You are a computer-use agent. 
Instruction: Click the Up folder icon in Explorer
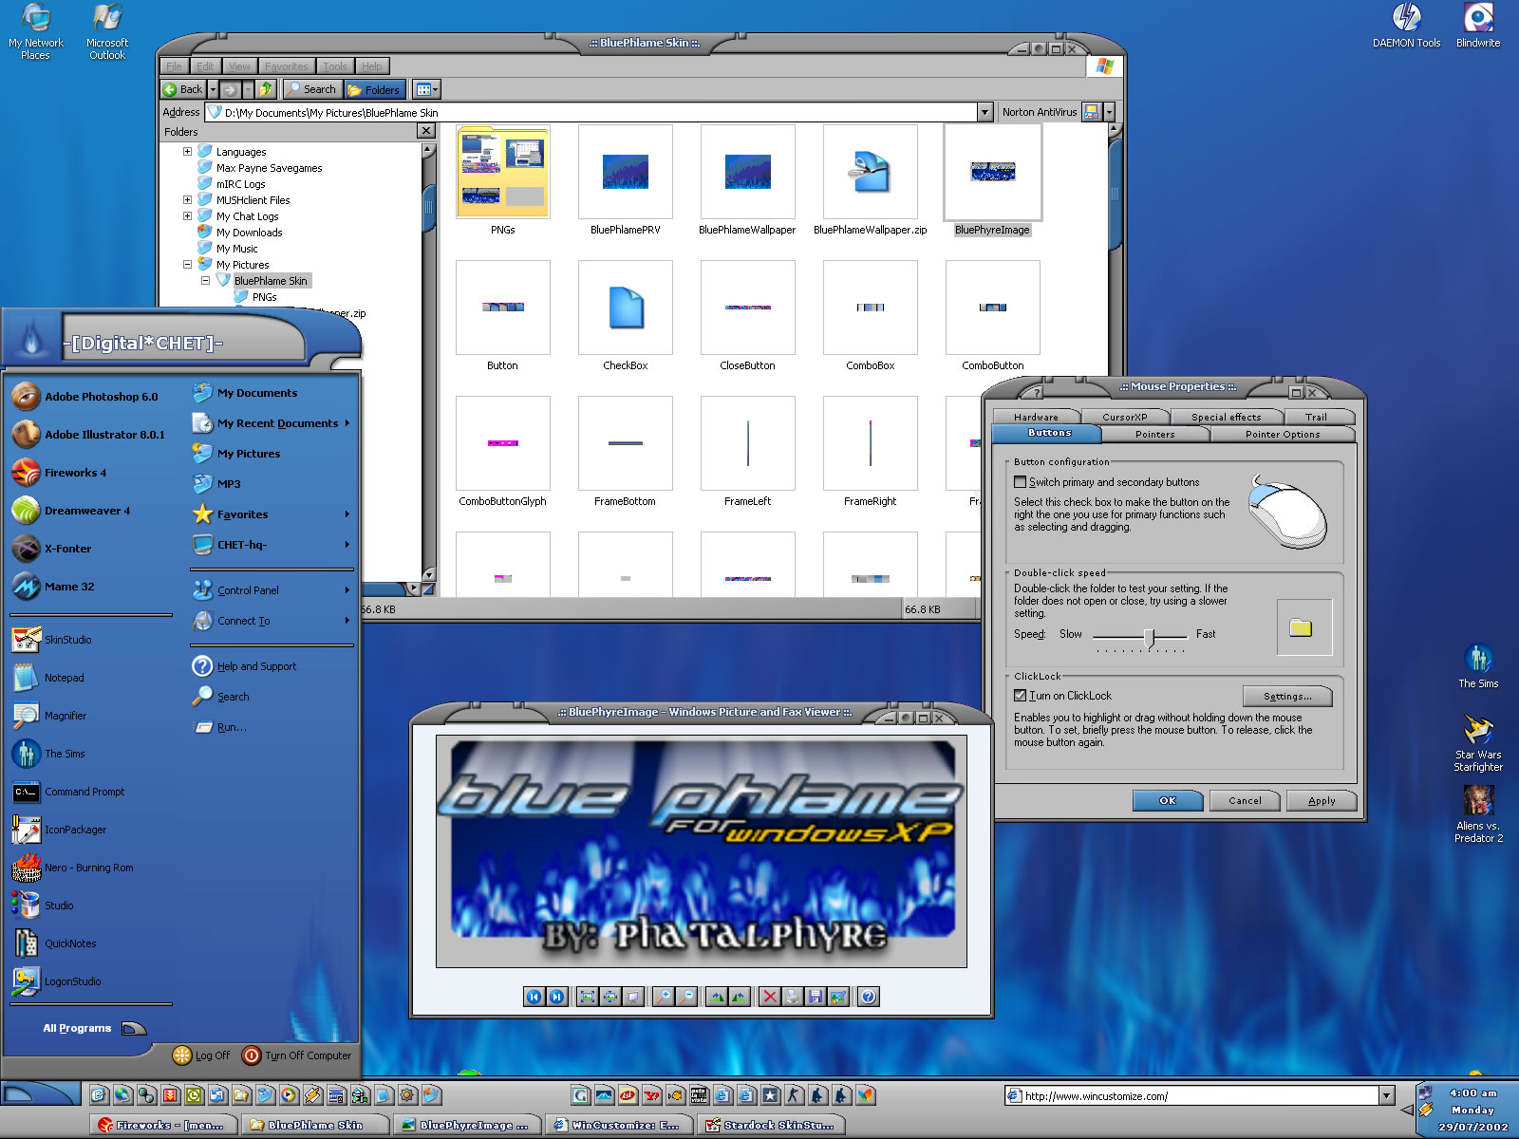267,89
